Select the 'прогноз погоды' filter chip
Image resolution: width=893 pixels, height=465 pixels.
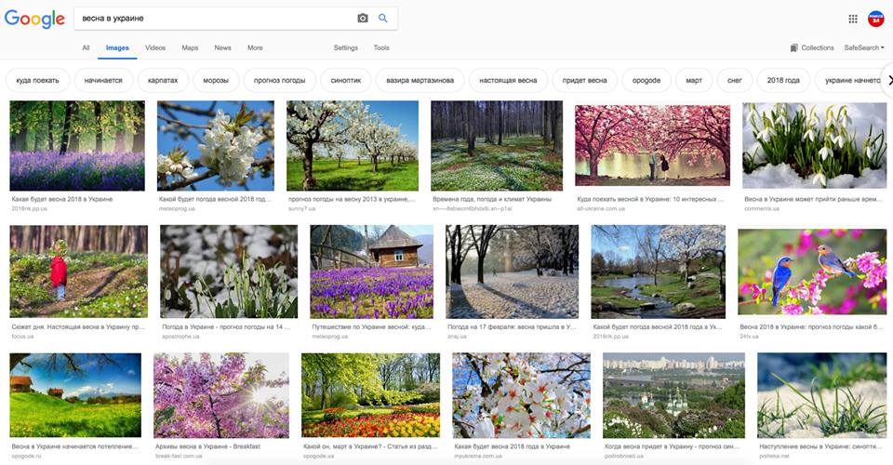click(279, 80)
